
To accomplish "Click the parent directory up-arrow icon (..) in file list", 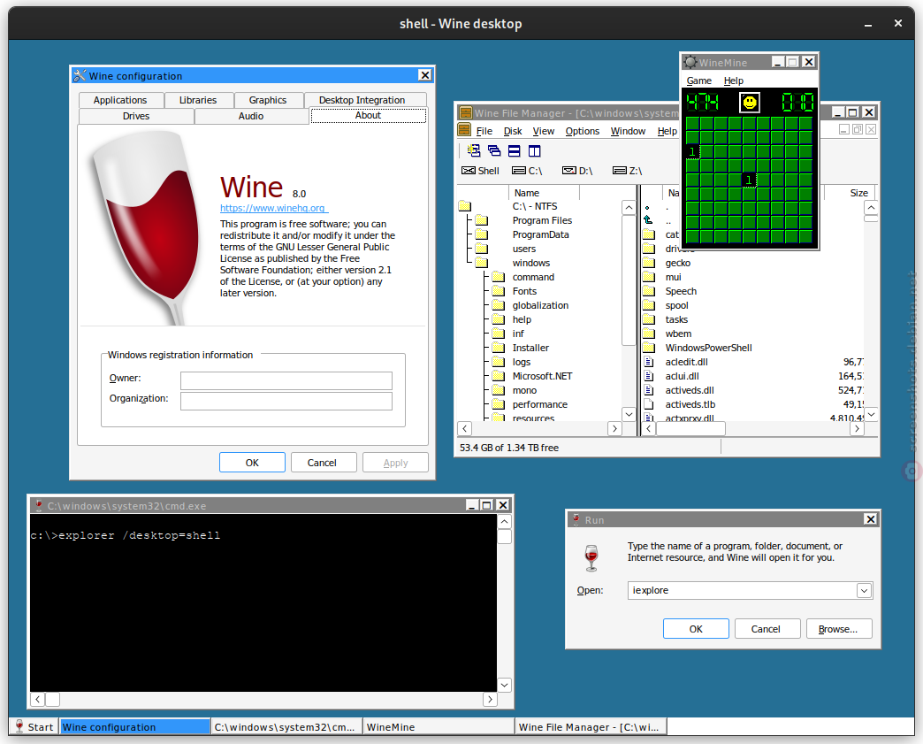I will click(648, 220).
